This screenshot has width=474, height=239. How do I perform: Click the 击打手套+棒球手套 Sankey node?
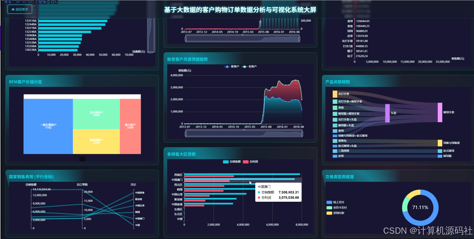pyautogui.click(x=335, y=102)
